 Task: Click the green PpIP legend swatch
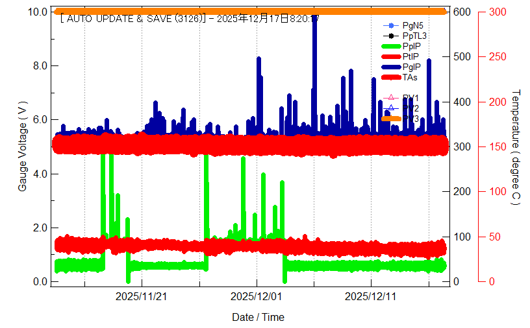391,47
